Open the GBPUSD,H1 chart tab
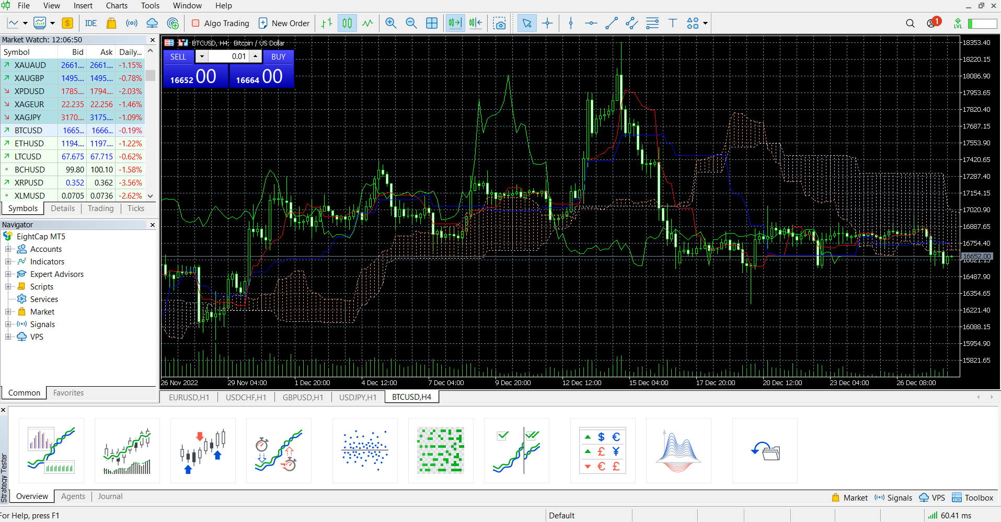Image resolution: width=1001 pixels, height=522 pixels. point(303,397)
